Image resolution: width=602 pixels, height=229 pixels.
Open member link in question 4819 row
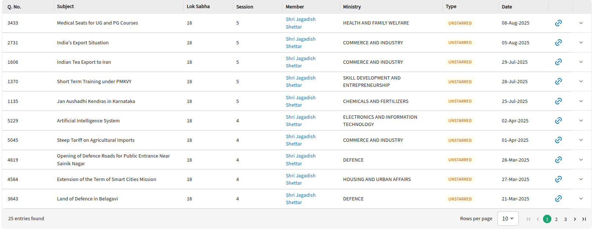coord(301,160)
